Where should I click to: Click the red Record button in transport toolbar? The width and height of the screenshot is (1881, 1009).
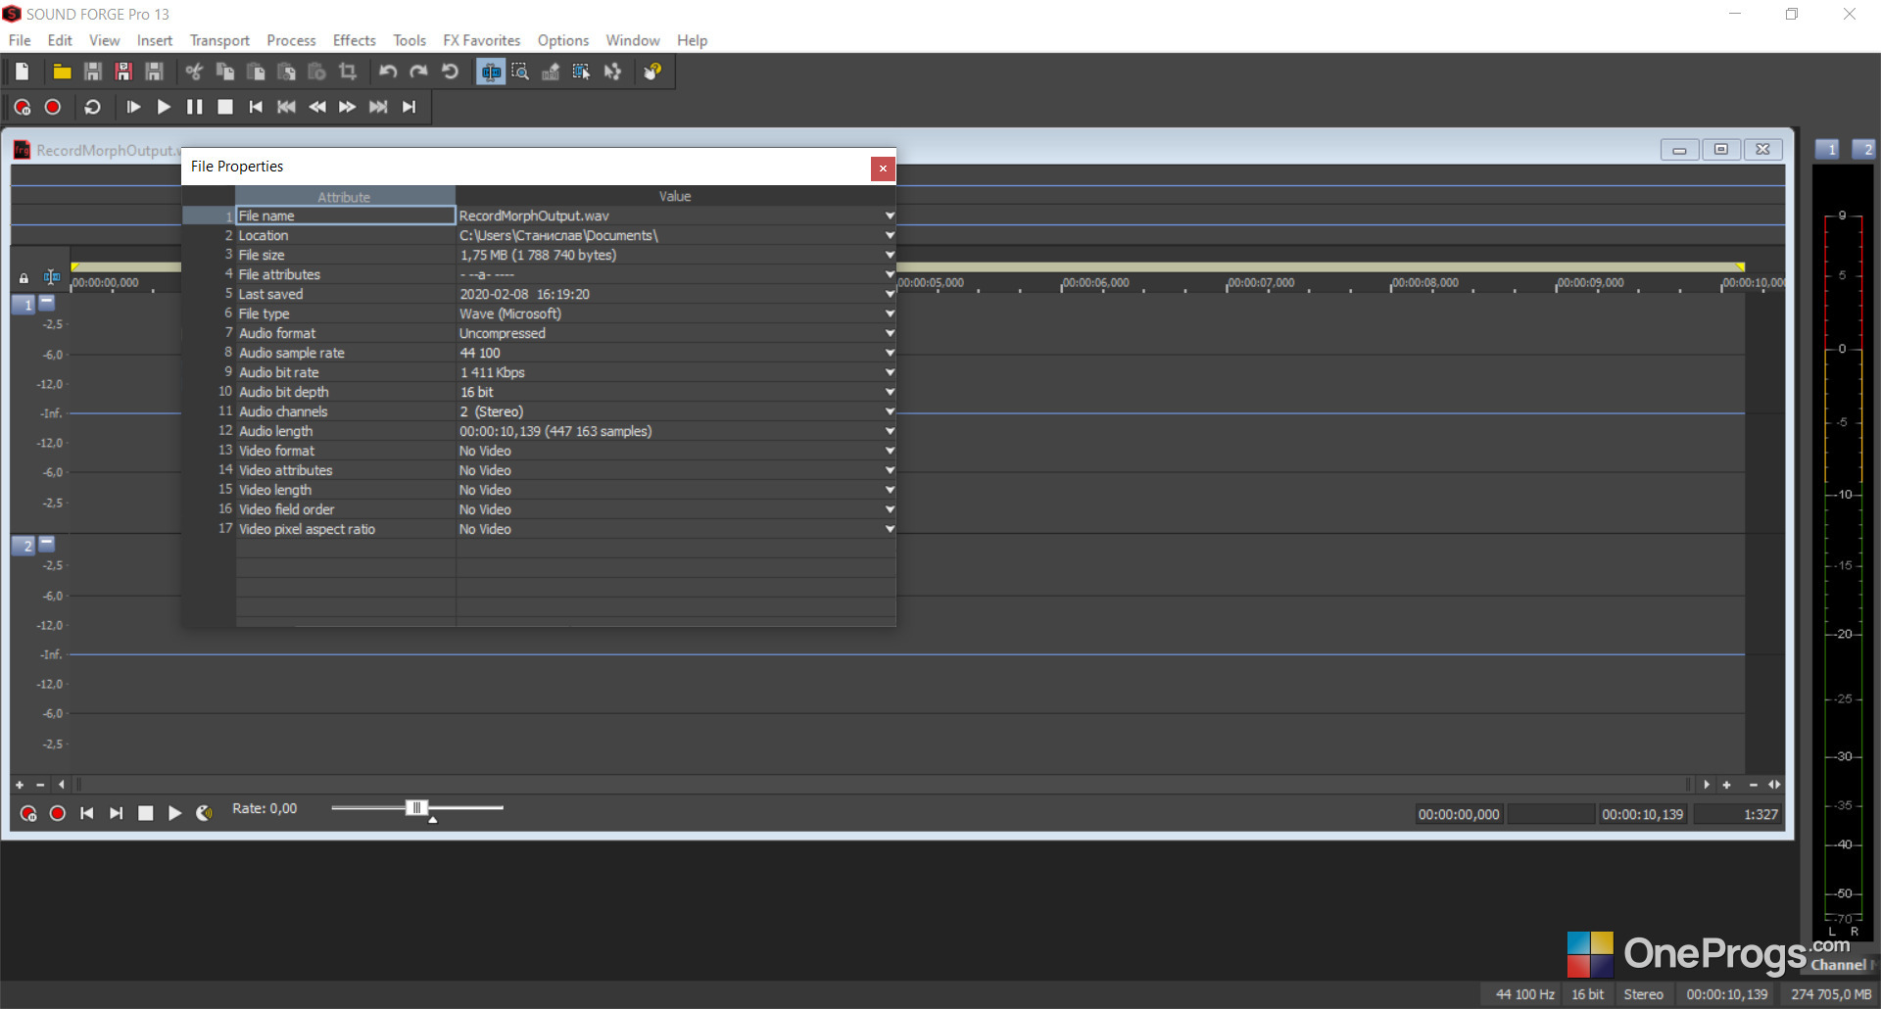tap(53, 107)
